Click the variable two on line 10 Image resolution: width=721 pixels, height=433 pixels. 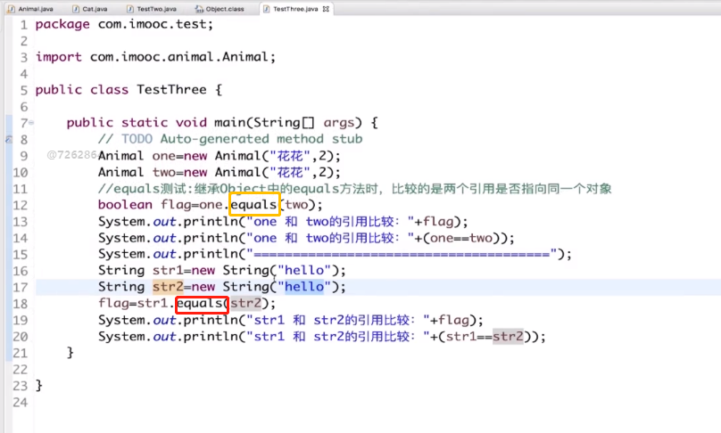coord(163,172)
